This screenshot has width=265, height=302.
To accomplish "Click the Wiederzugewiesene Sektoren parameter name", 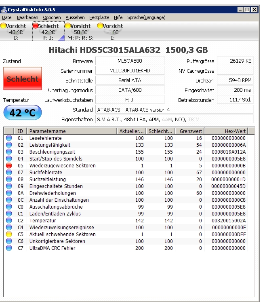I will [x=62, y=166].
